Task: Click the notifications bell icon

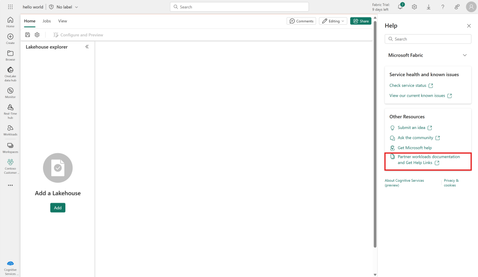Action: click(x=400, y=7)
